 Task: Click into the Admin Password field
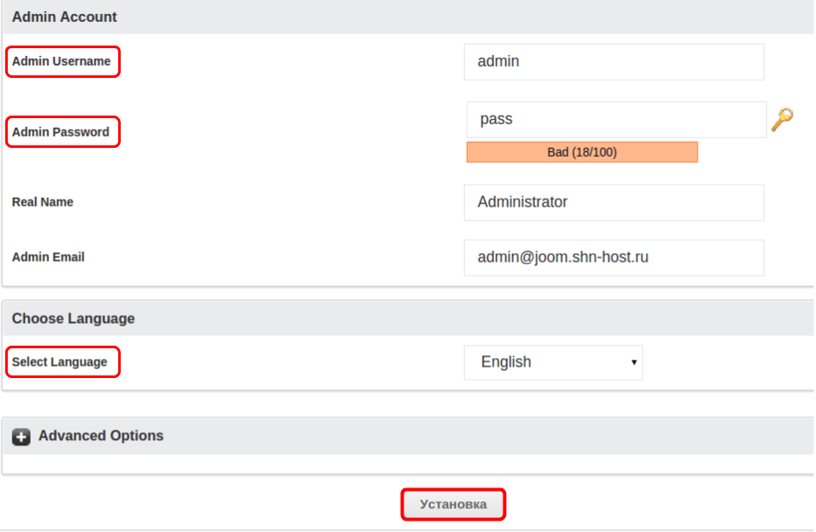[x=616, y=119]
